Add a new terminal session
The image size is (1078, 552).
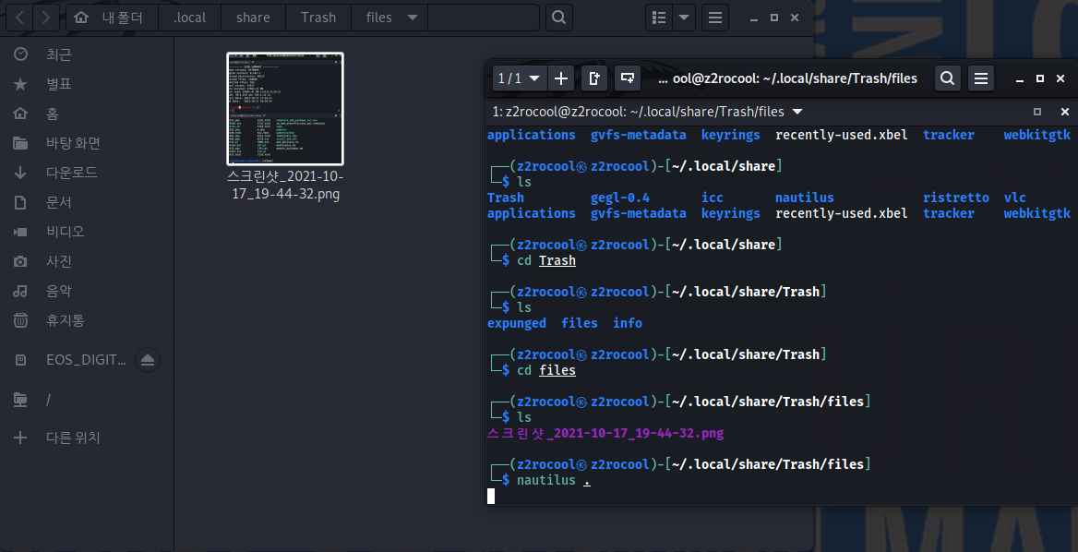point(561,78)
